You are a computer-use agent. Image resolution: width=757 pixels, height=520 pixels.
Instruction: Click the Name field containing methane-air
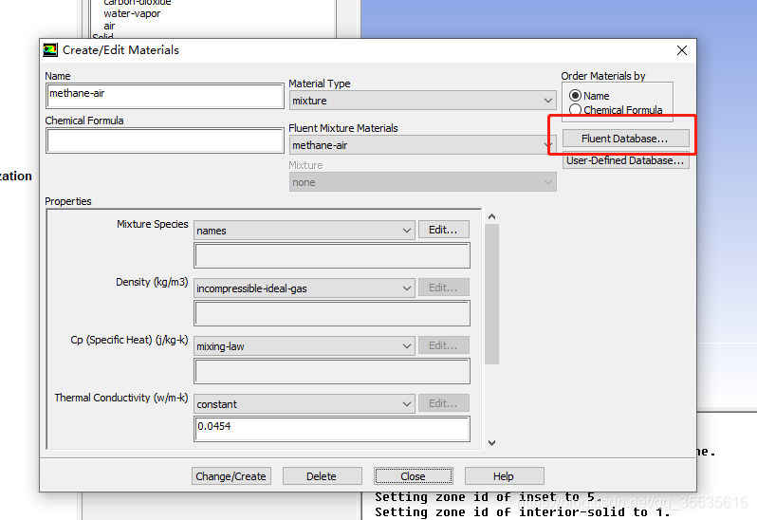tap(165, 96)
